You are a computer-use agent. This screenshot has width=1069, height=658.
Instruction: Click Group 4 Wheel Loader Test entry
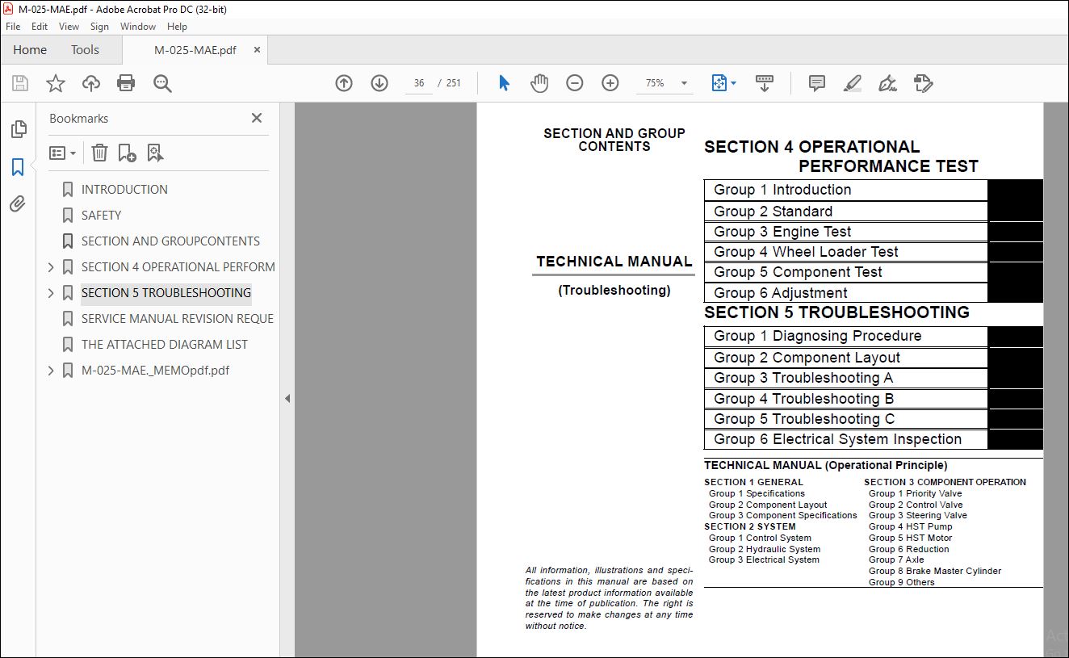click(x=806, y=252)
